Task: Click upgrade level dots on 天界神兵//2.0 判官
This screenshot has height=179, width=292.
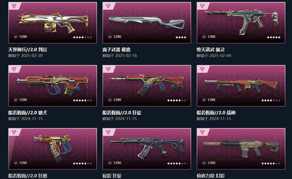Action: (83, 37)
